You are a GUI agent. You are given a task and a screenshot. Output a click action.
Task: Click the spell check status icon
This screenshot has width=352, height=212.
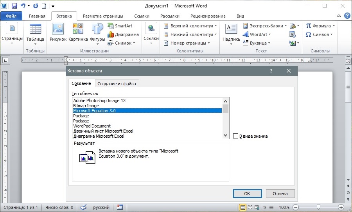point(83,207)
